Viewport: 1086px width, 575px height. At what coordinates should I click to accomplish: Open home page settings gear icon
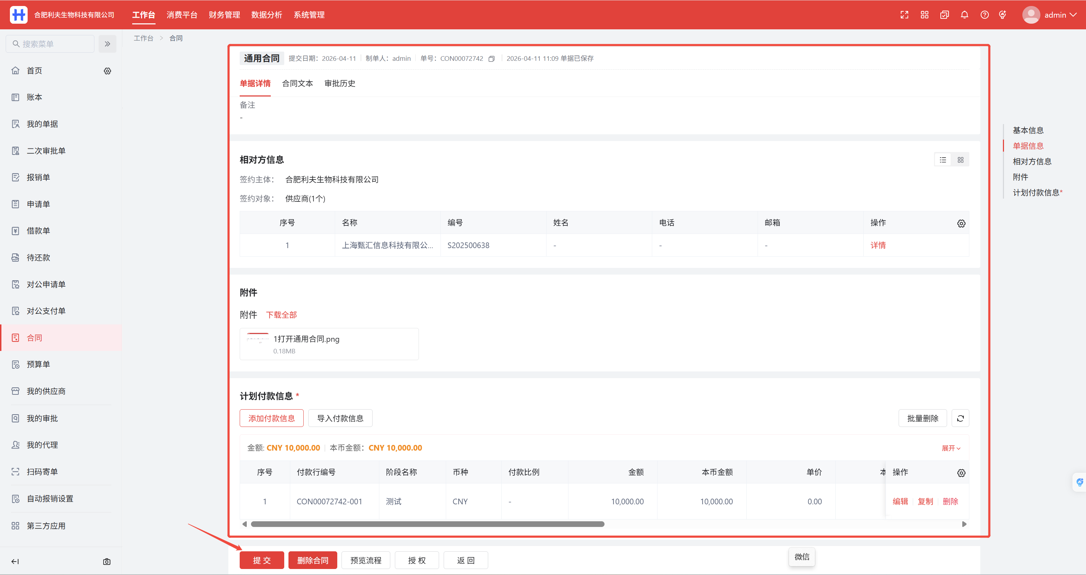pyautogui.click(x=107, y=71)
